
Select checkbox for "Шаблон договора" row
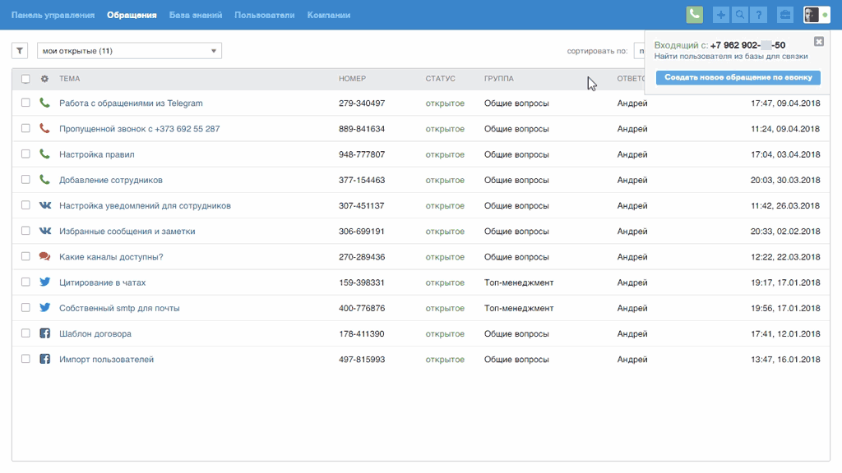(25, 333)
